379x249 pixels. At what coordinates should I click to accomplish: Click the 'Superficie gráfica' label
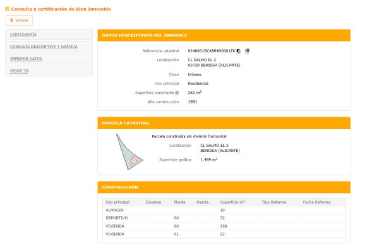point(175,159)
